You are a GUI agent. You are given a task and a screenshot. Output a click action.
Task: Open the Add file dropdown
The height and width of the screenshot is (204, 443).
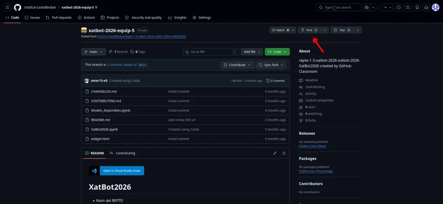(x=252, y=52)
